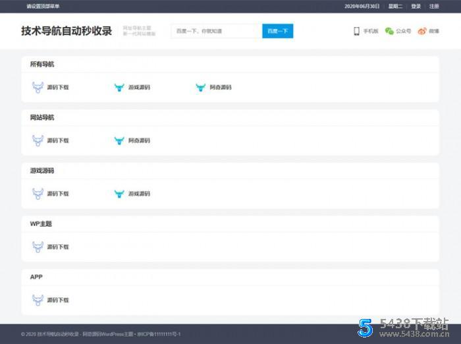Click 注册 in the top bar
The width and height of the screenshot is (461, 344).
pos(434,6)
